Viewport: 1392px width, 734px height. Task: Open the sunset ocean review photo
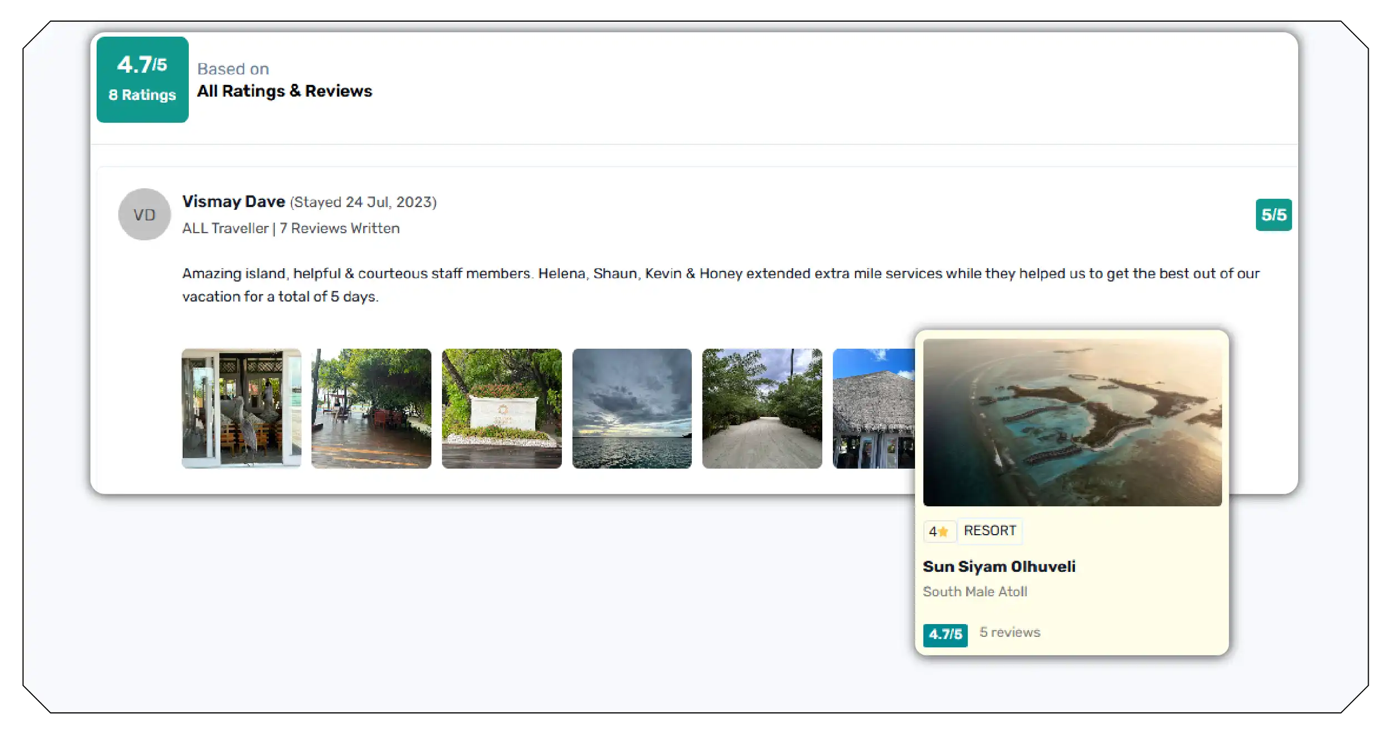coord(632,408)
